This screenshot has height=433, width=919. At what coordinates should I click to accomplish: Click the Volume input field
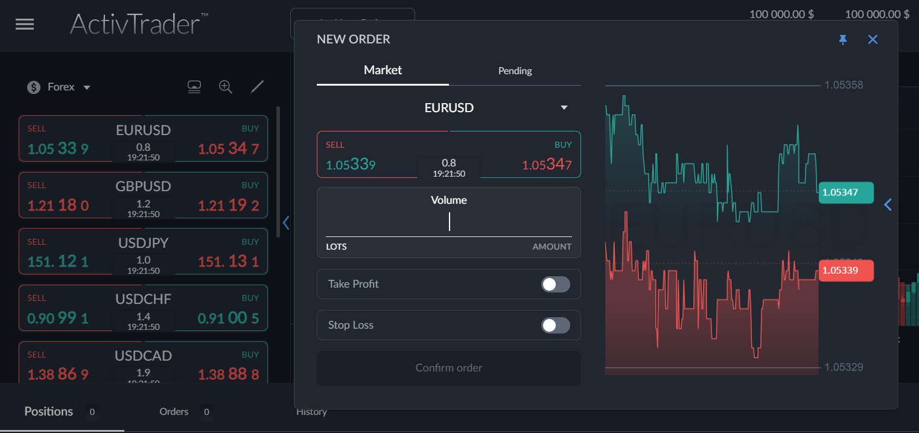click(449, 223)
